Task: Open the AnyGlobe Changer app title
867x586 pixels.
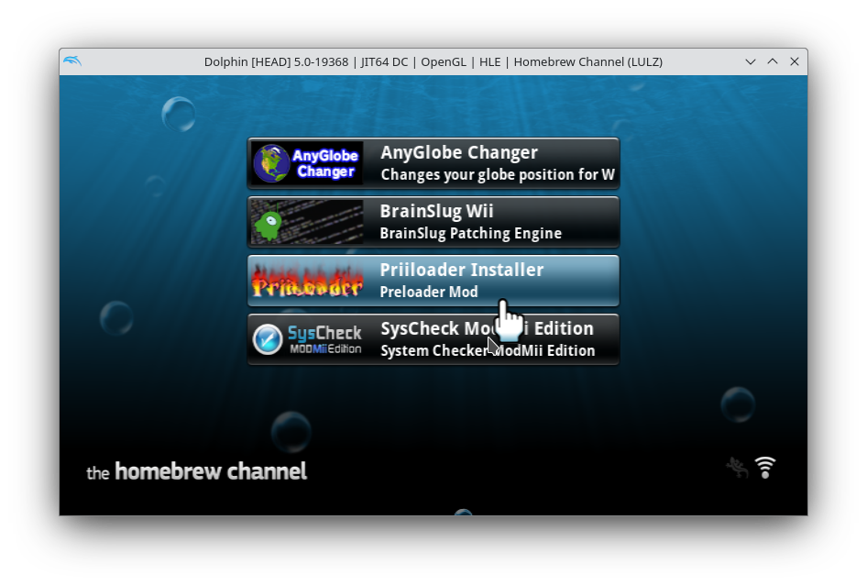Action: 459,152
